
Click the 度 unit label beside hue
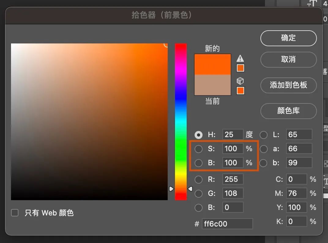pos(249,134)
